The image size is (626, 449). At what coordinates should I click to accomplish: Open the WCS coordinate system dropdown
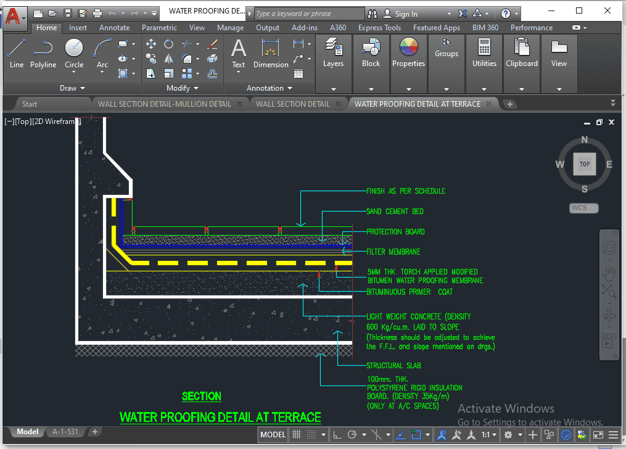583,208
